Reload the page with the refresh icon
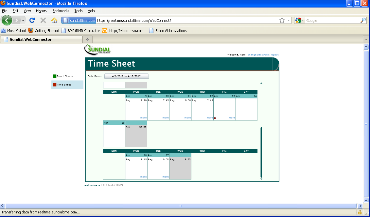The height and width of the screenshot is (217, 370). [x=32, y=20]
